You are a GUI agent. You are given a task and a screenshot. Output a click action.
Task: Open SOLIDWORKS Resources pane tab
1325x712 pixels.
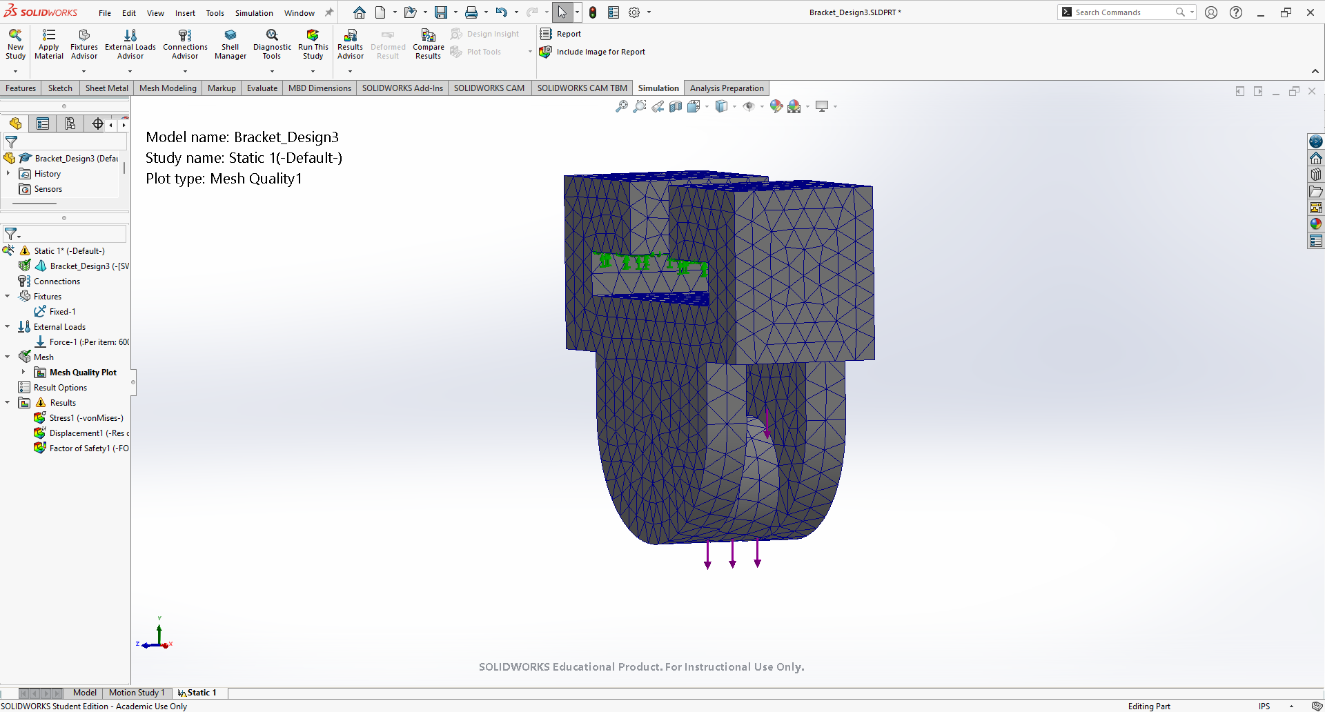coord(1316,158)
